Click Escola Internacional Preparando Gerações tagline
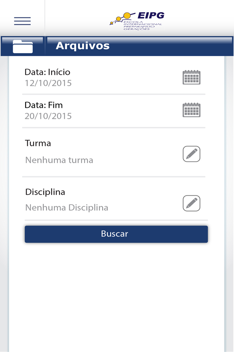The height and width of the screenshot is (352, 234). tap(143, 26)
